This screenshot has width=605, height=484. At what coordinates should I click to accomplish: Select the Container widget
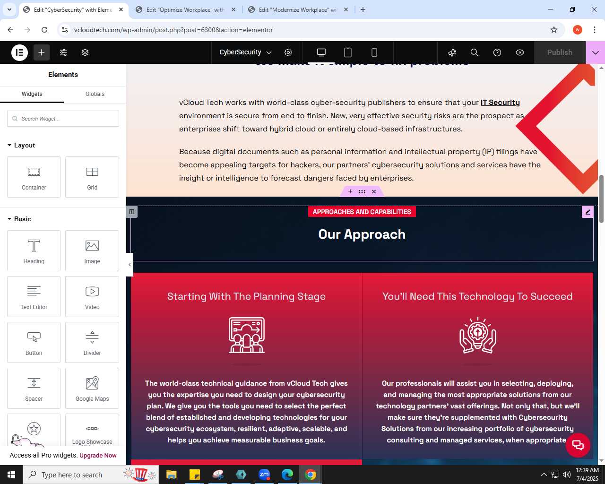coord(34,177)
